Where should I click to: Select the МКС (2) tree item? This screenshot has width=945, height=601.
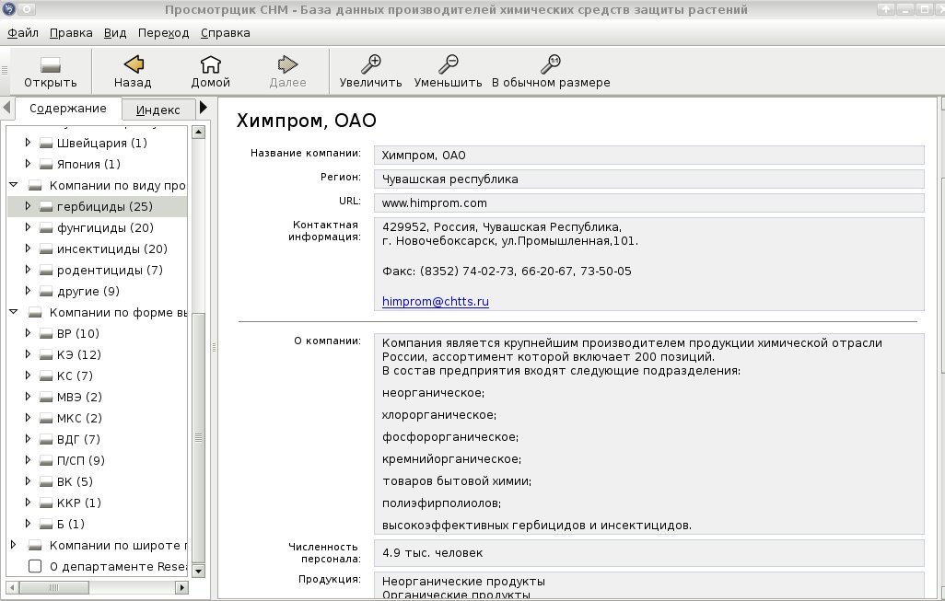(x=79, y=418)
